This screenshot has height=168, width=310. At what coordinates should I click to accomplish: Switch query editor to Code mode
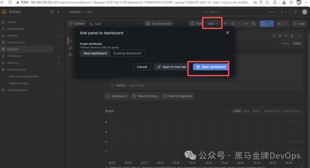pos(297,44)
